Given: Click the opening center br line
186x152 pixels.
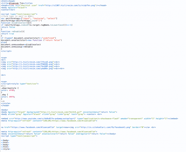Looking at the screenshot, I should coord(8,10).
